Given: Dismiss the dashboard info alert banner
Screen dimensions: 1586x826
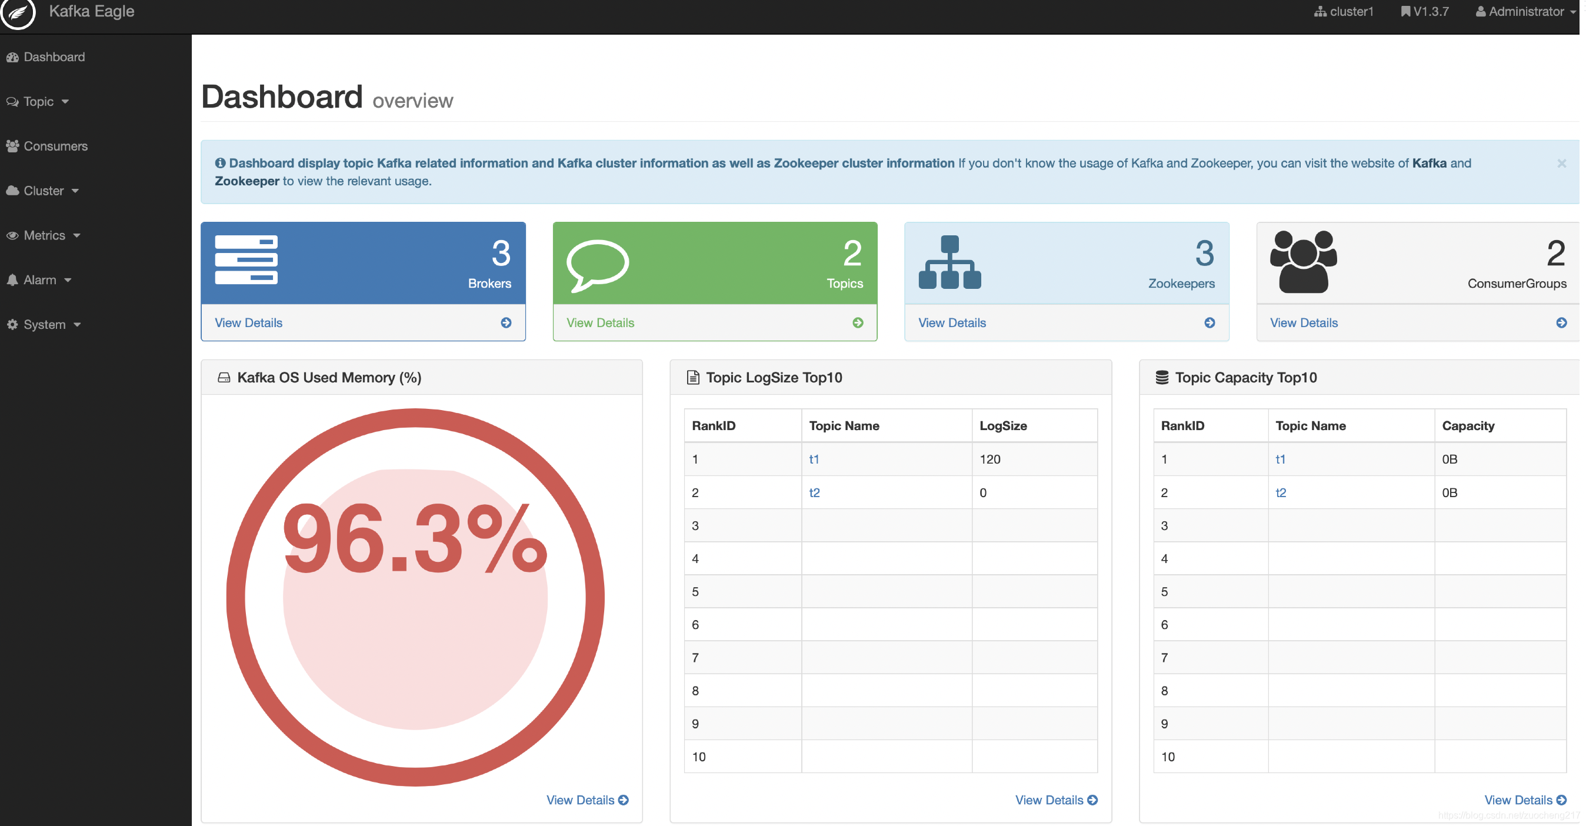Looking at the screenshot, I should click(x=1561, y=163).
